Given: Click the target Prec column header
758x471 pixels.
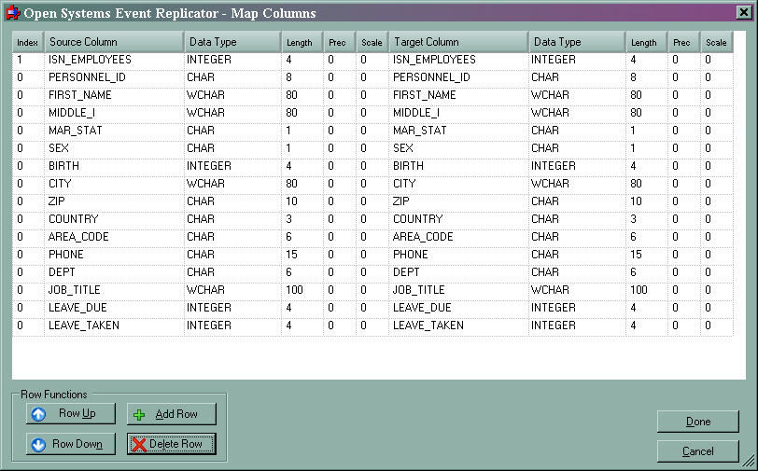Looking at the screenshot, I should tap(684, 42).
